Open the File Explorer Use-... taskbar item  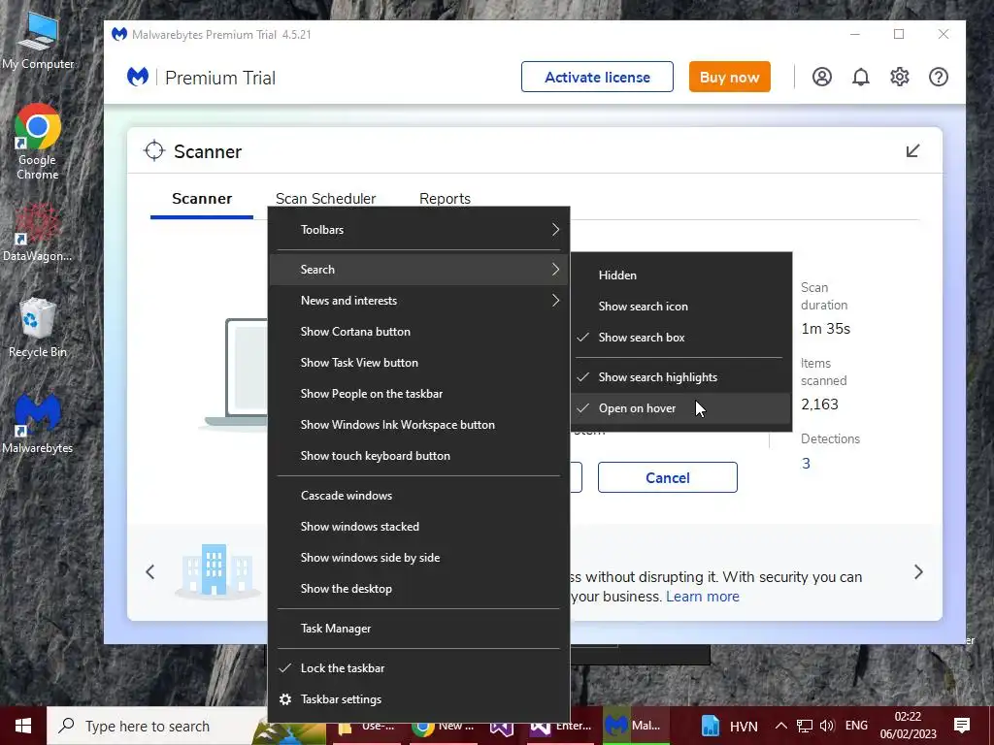[366, 726]
